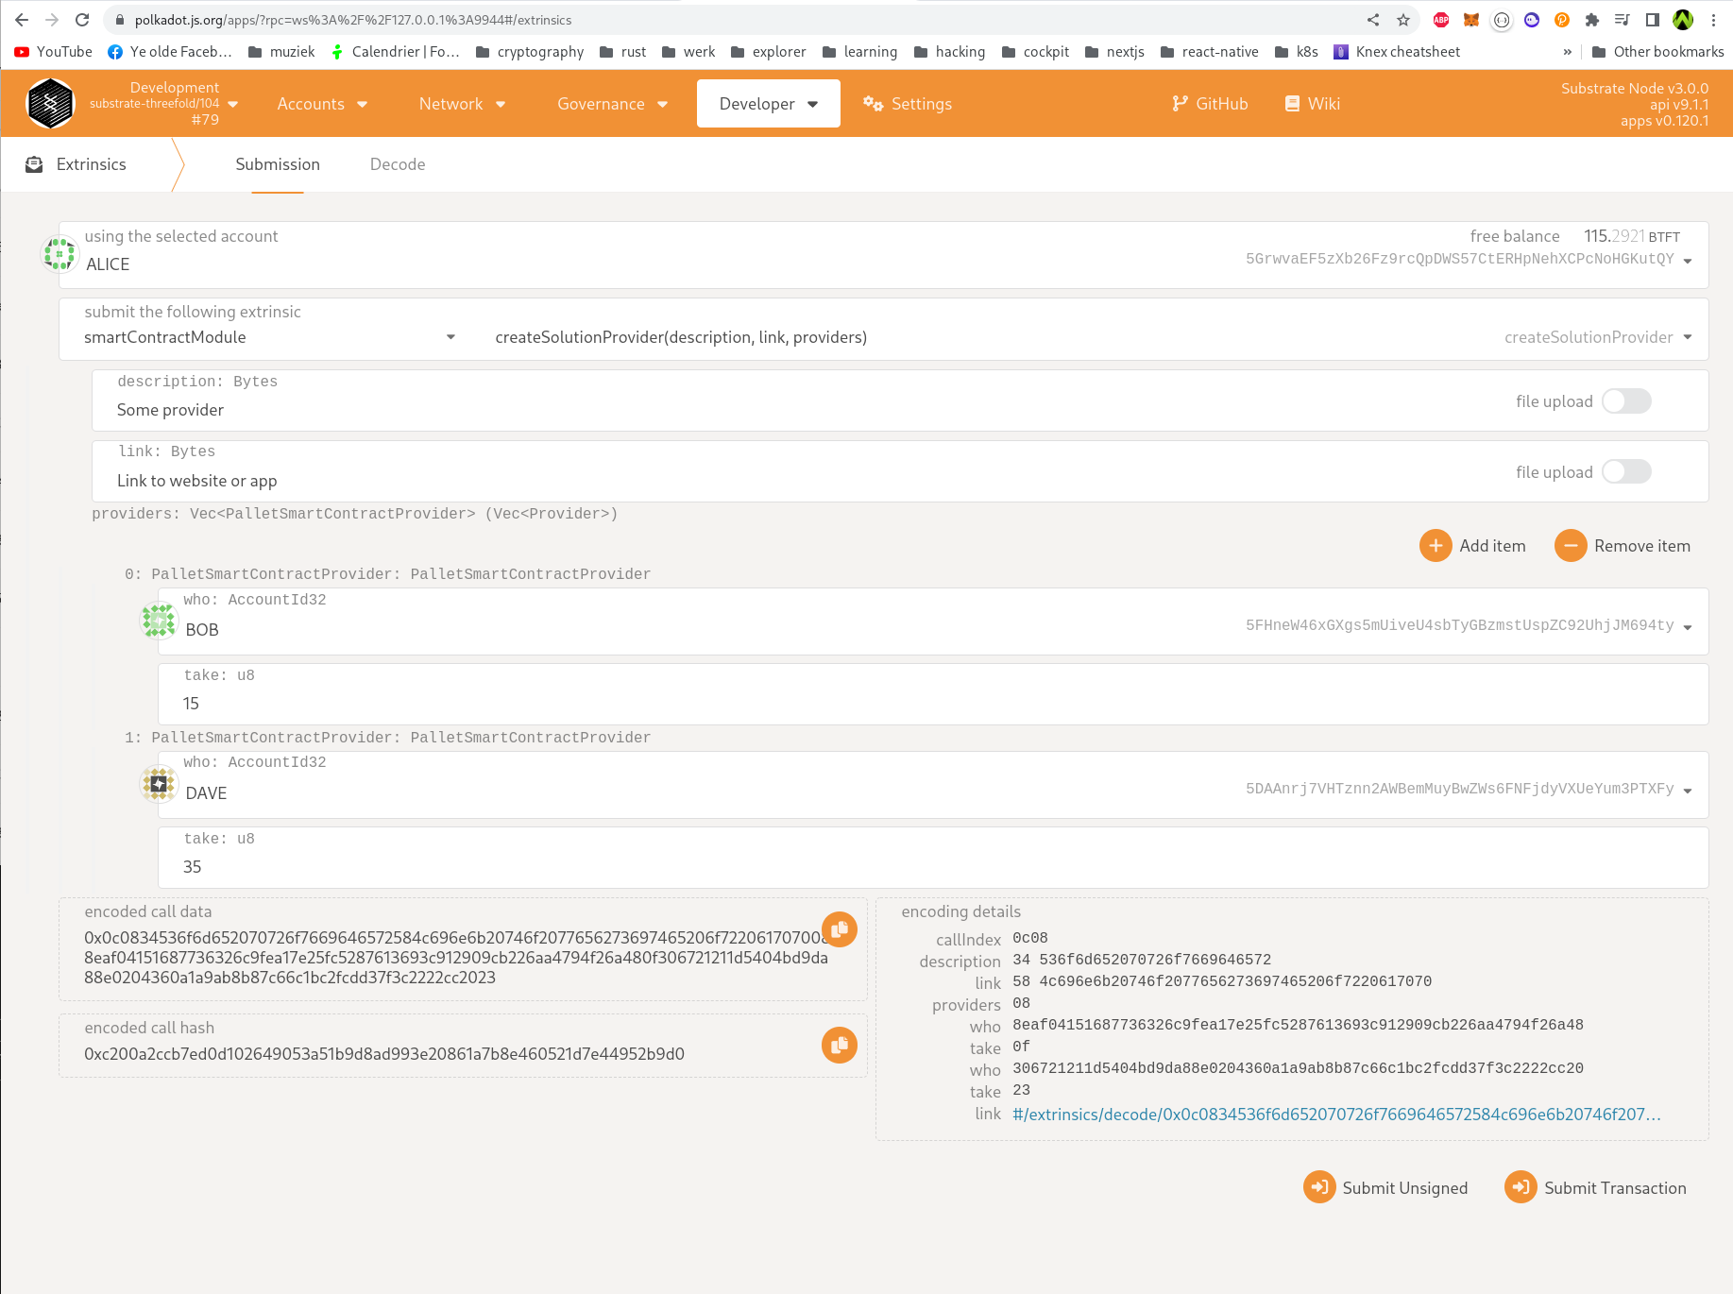Open the GitHub link in header
The image size is (1733, 1294).
[1210, 104]
